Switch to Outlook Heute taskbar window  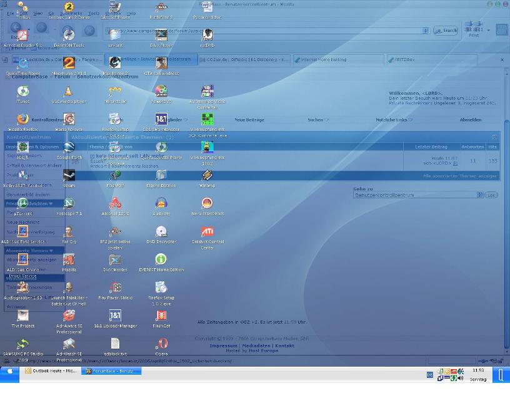click(x=51, y=370)
